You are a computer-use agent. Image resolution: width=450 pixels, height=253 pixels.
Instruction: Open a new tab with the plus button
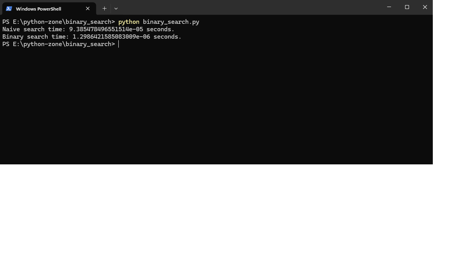tap(104, 8)
